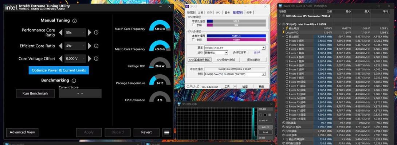Open Core Voltage Offset 0.000 V dropdown
The height and width of the screenshot is (145, 397).
point(75,58)
